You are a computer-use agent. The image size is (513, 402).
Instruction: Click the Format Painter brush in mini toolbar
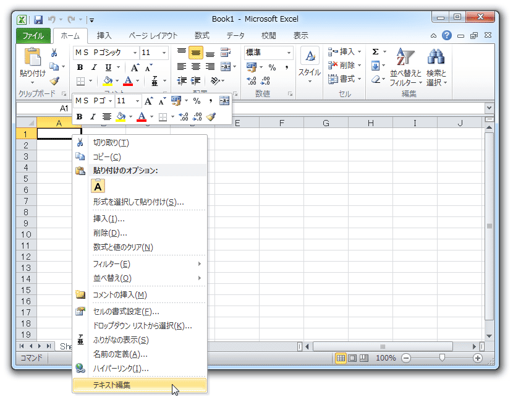[211, 116]
